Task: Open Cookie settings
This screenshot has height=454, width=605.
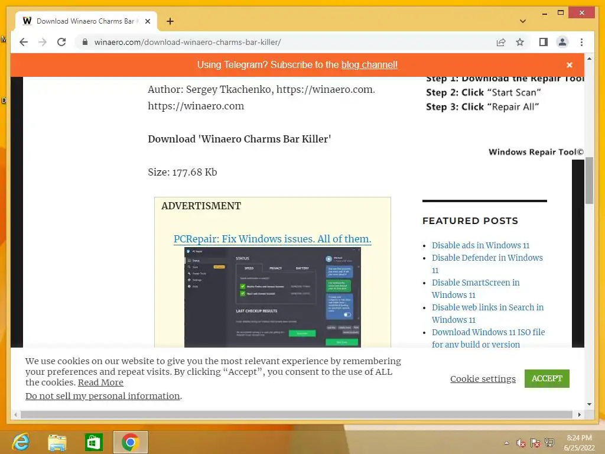Action: pyautogui.click(x=483, y=379)
